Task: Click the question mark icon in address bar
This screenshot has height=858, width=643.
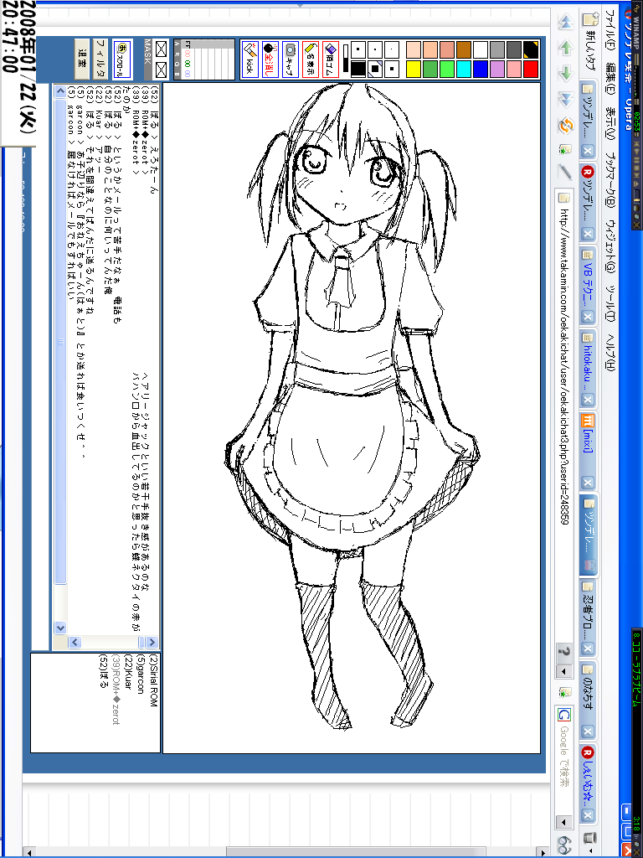Action: tap(565, 652)
